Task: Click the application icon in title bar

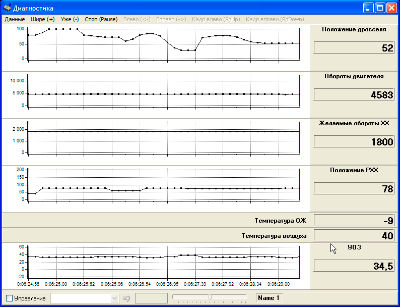Action: pyautogui.click(x=7, y=8)
